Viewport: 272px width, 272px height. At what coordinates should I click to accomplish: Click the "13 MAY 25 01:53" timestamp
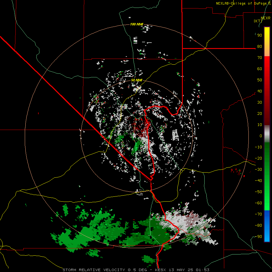(189, 270)
